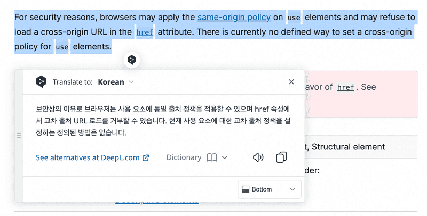427x216 pixels.
Task: Expand the Dictionary chevron dropdown
Action: point(224,157)
